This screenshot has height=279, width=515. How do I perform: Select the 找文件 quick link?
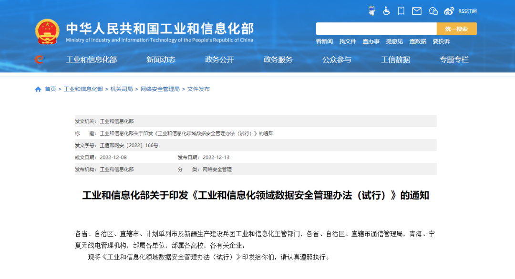tap(348, 41)
